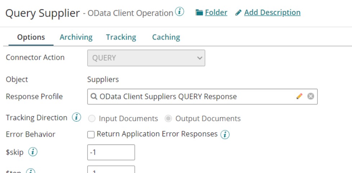This screenshot has width=352, height=173.
Task: Switch to the Archiving tab
Action: pyautogui.click(x=76, y=37)
